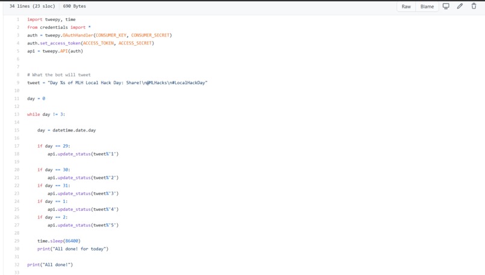Image resolution: width=485 pixels, height=275 pixels.
Task: Select line number 9
Action: point(17,83)
